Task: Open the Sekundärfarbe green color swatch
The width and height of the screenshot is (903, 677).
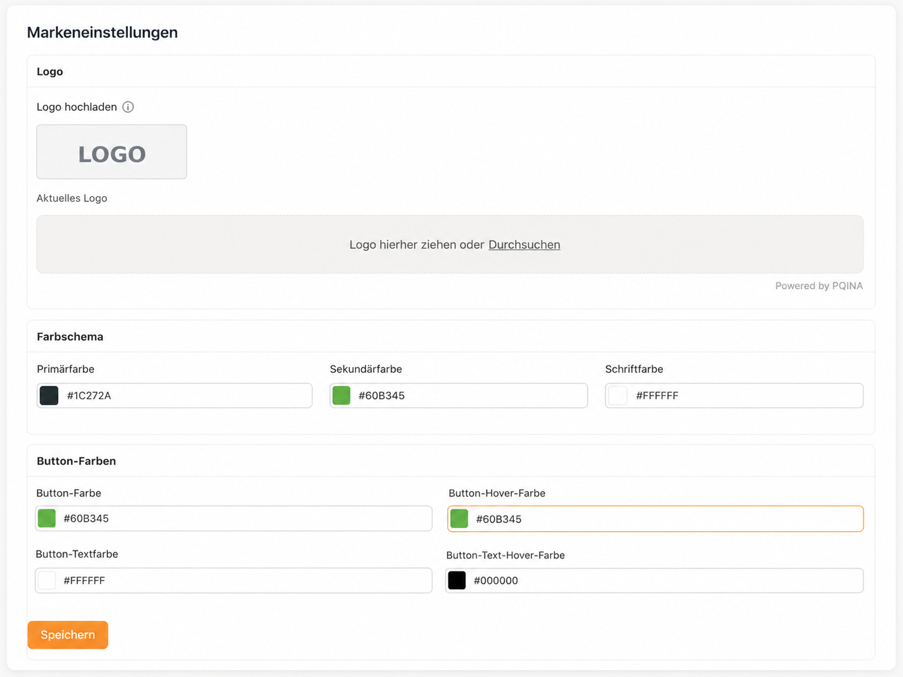Action: [341, 395]
